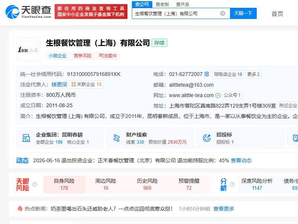298x224 pixels.
Task: Click the help question mark beside 天眼风险
Action: (x=35, y=185)
